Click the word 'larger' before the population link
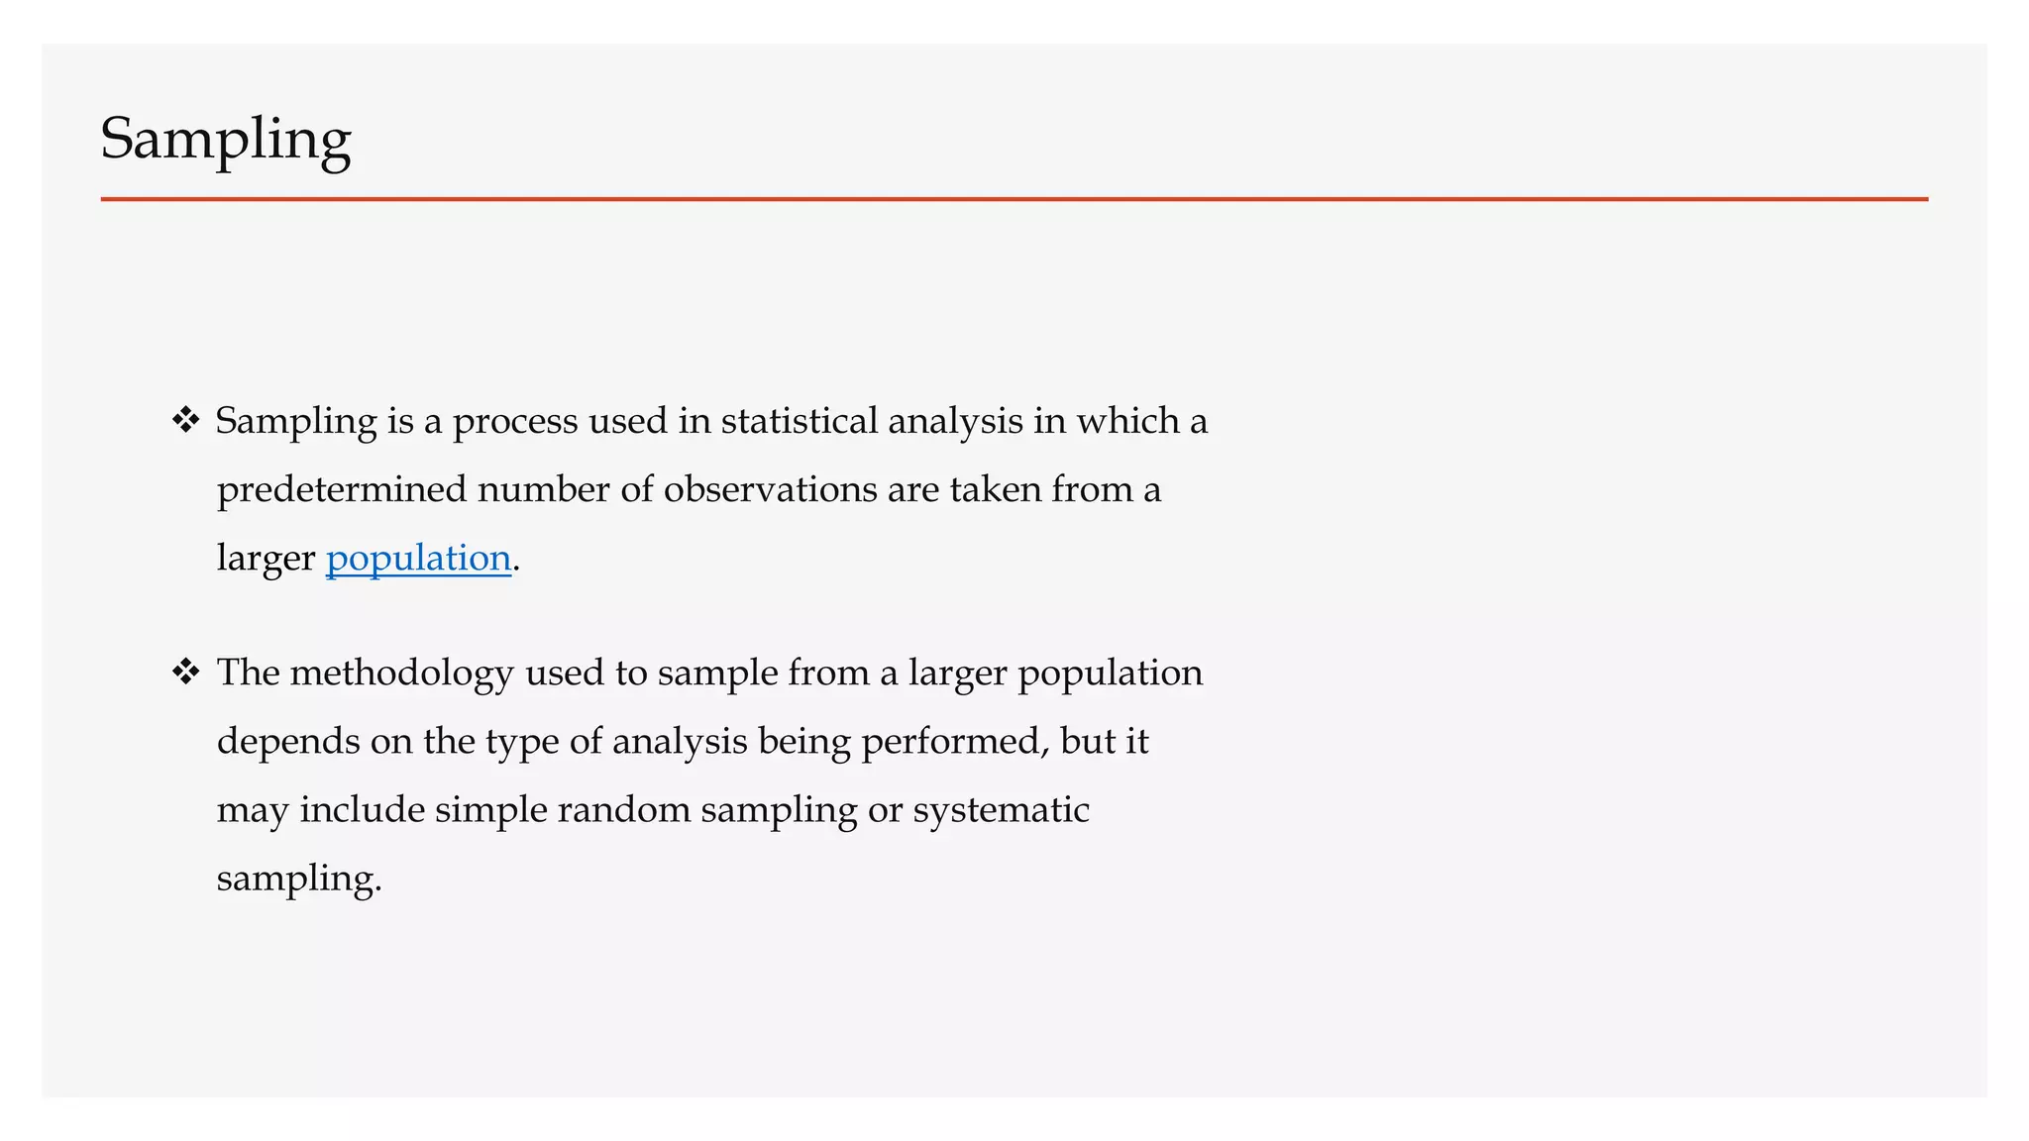Image resolution: width=2029 pixels, height=1141 pixels. tap(266, 559)
